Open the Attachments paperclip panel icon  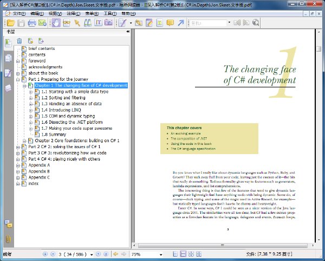click(x=8, y=239)
